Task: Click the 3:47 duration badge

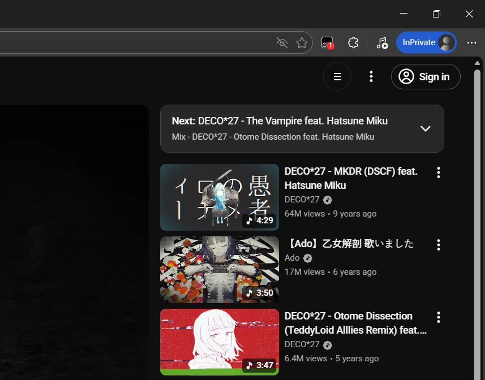Action: point(260,365)
